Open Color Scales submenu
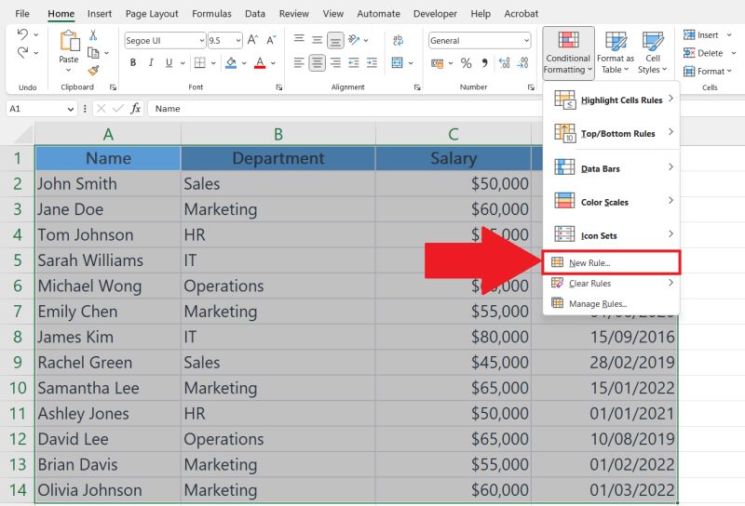745x506 pixels. click(612, 202)
